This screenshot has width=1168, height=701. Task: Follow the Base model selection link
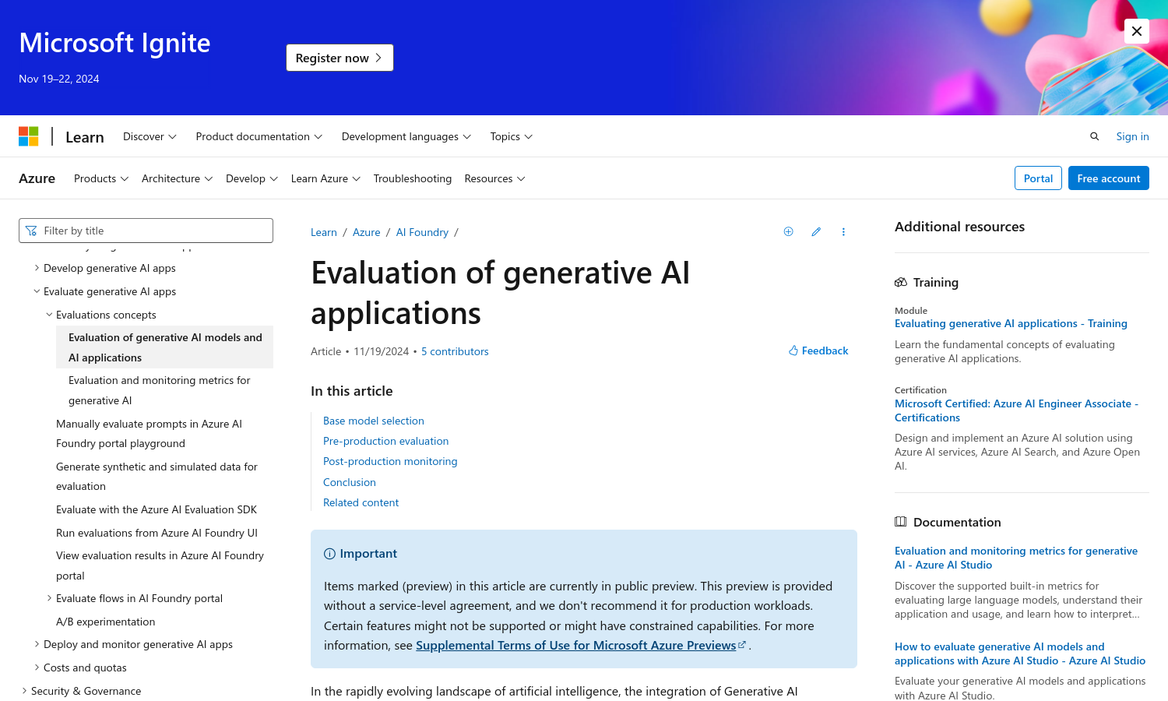[x=373, y=421]
